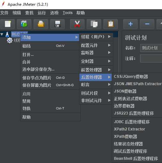162x163 pixels.
Task: Expand the 配置元件 submenu
Action: pos(96,45)
